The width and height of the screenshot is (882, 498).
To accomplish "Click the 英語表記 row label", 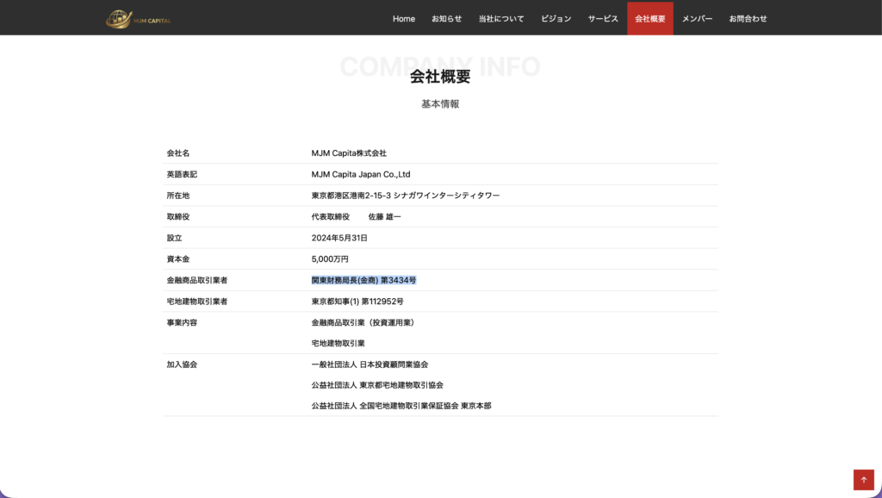I will point(182,174).
